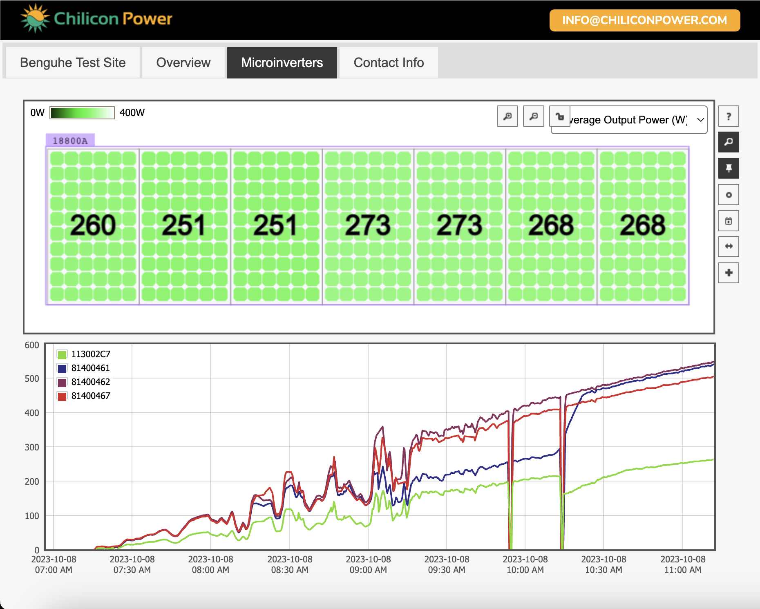Click the 0W to 400W gradient scale

click(x=82, y=113)
